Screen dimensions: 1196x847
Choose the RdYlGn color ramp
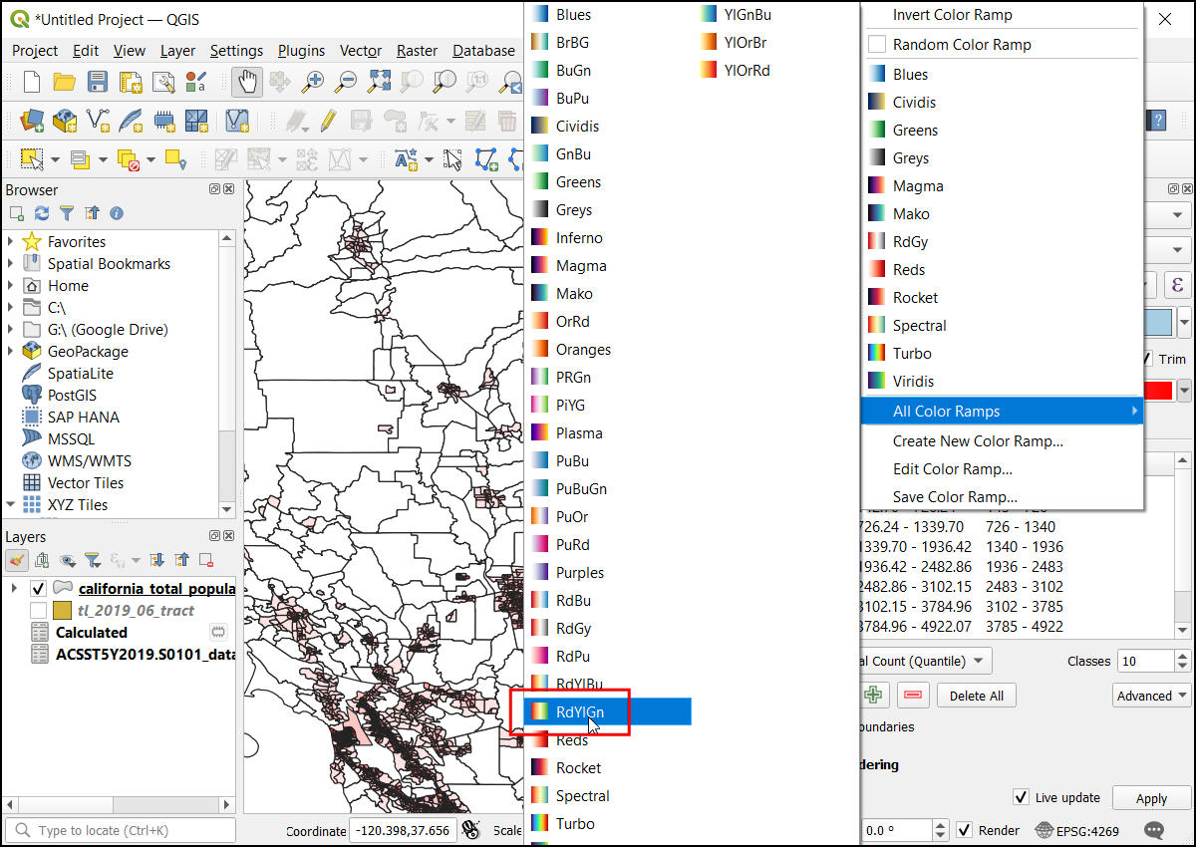point(579,711)
